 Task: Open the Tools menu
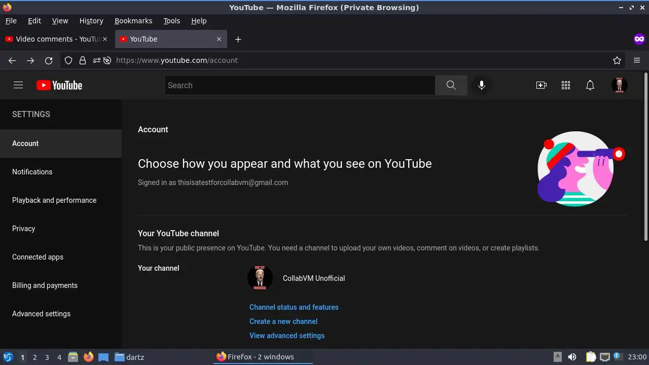172,21
